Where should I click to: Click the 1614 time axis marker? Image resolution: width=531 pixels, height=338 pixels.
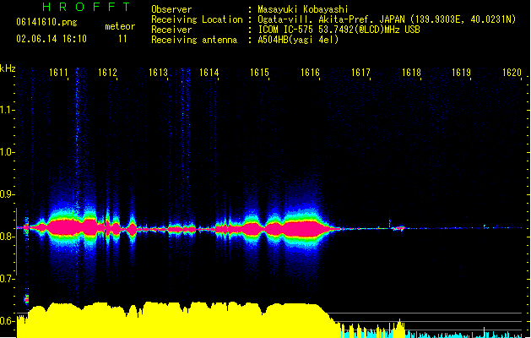tap(209, 72)
